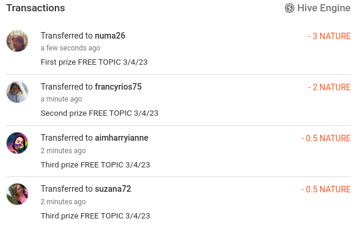Select the Second prize FREE TOPIC memo
Image resolution: width=361 pixels, height=225 pixels.
click(99, 113)
